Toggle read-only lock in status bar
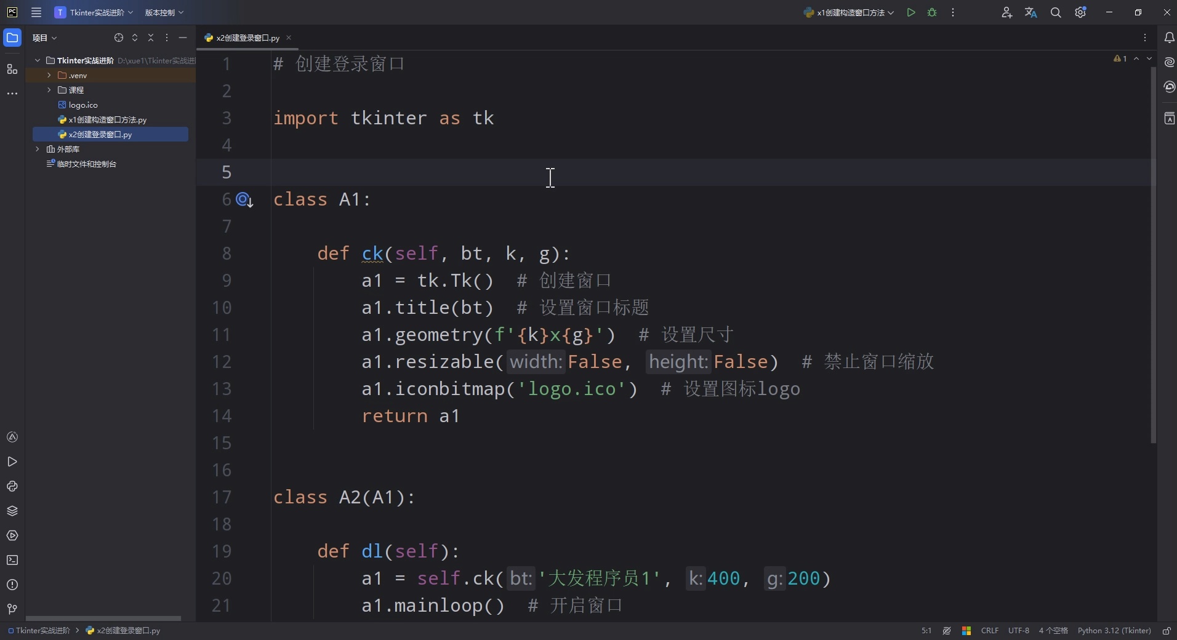Viewport: 1177px width, 640px height. click(x=1166, y=631)
